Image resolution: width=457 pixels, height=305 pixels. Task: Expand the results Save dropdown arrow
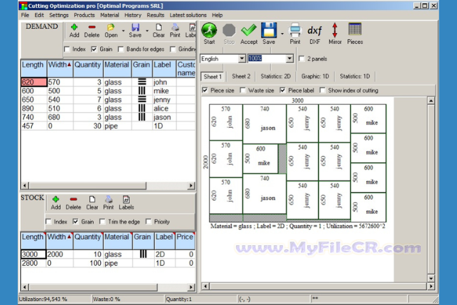(x=282, y=34)
